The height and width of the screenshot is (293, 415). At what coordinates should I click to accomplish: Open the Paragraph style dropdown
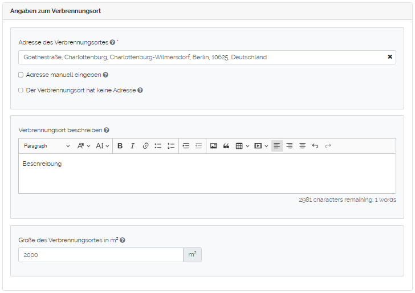[x=47, y=146]
